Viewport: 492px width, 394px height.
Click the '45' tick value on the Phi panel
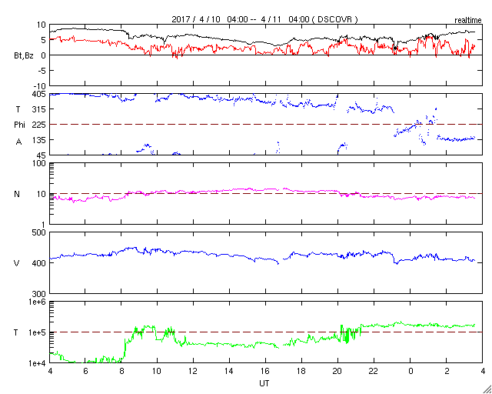(x=42, y=155)
